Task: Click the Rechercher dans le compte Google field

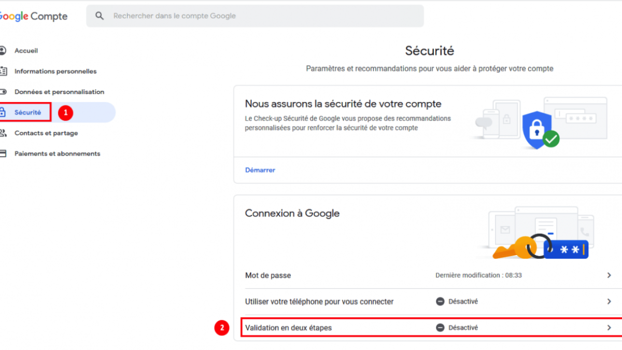Action: click(x=259, y=16)
